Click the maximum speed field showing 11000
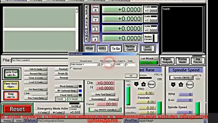Screen dimensions: 218x123 (x=119, y=65)
